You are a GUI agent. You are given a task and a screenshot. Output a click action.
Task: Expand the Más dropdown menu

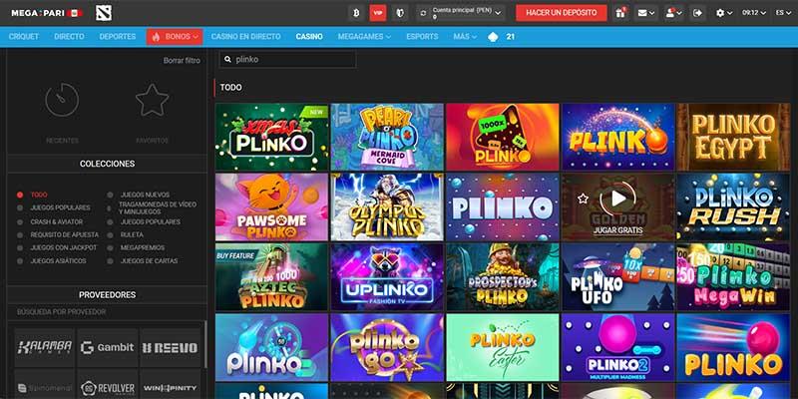[x=465, y=37]
